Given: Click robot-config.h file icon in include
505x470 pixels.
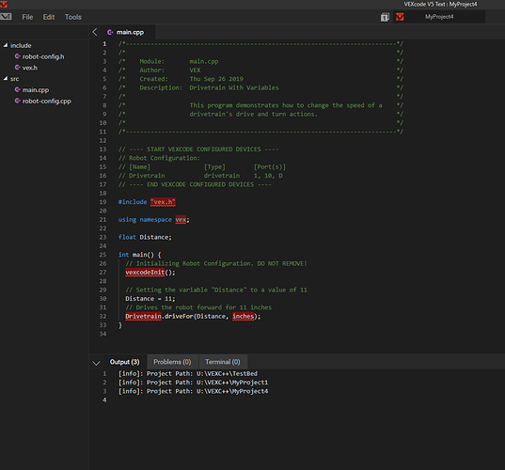Looking at the screenshot, I should (17, 56).
